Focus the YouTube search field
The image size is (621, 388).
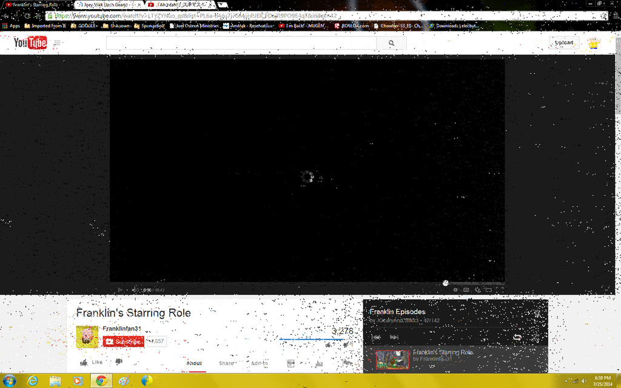point(241,43)
